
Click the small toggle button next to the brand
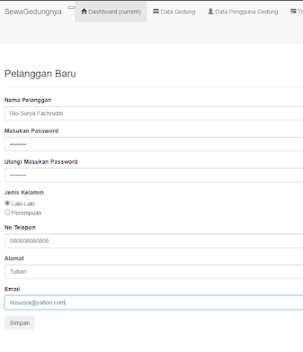[71, 7]
